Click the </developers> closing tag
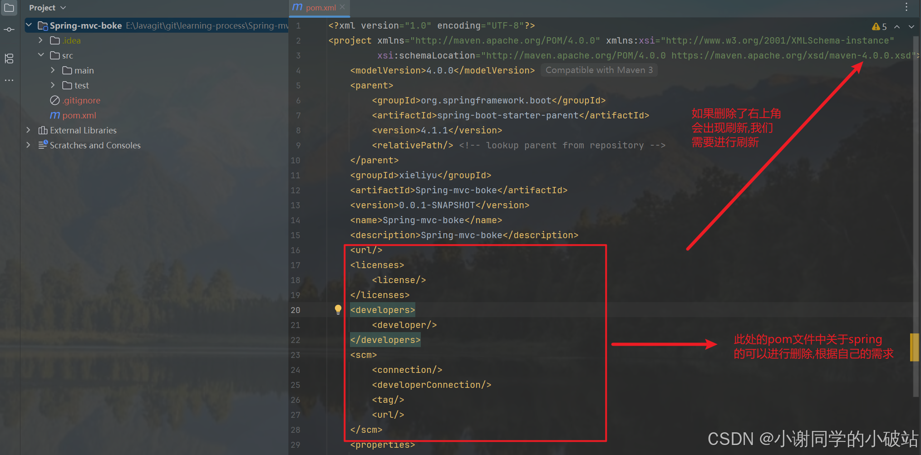Image resolution: width=921 pixels, height=455 pixels. tap(385, 340)
